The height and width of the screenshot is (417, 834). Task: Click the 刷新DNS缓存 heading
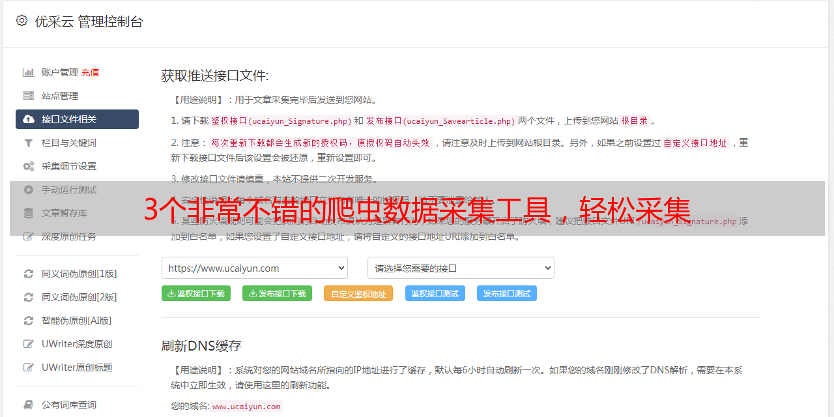pos(201,346)
